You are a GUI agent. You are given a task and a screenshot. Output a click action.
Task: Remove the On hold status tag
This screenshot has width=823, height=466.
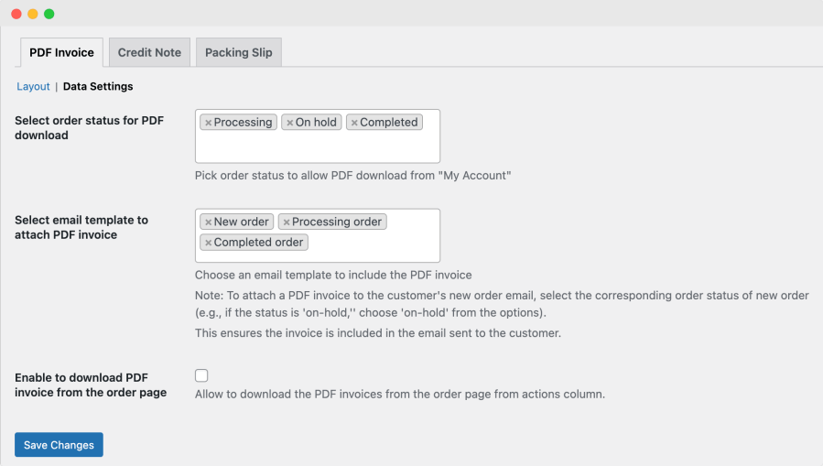(289, 123)
